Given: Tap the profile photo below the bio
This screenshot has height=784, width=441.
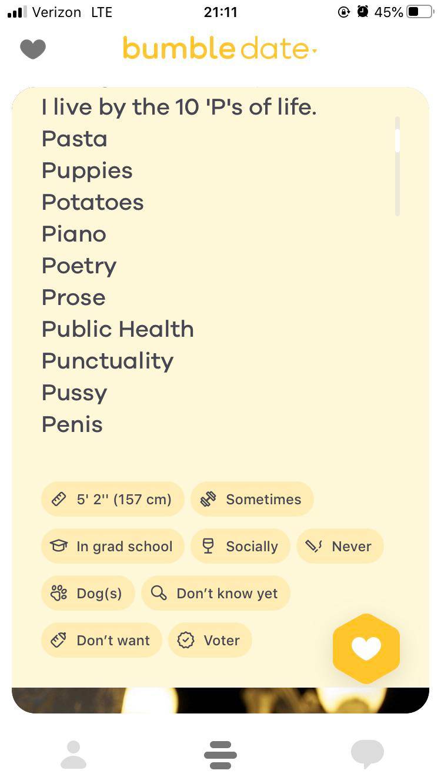Looking at the screenshot, I should tap(220, 701).
